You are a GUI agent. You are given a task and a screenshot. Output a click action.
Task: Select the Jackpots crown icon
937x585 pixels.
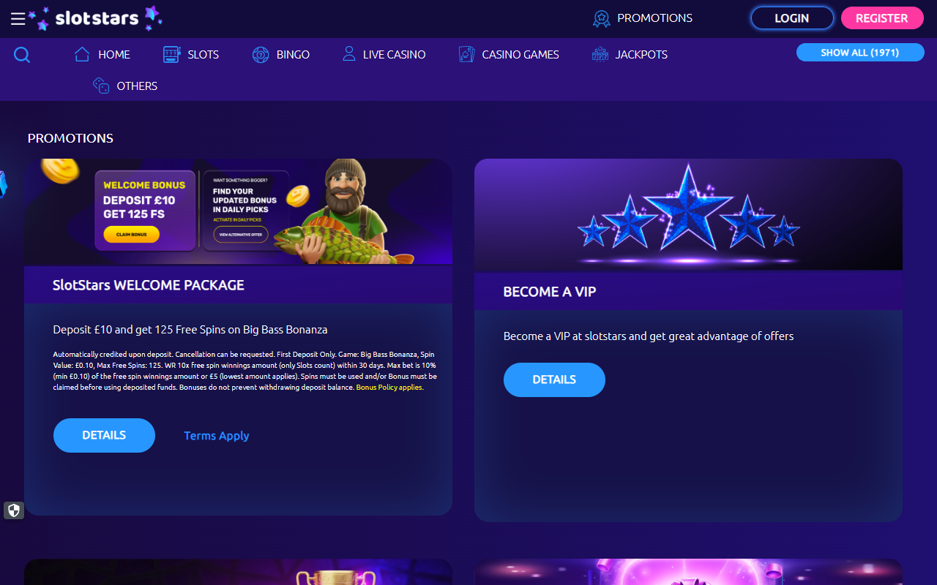click(x=600, y=53)
